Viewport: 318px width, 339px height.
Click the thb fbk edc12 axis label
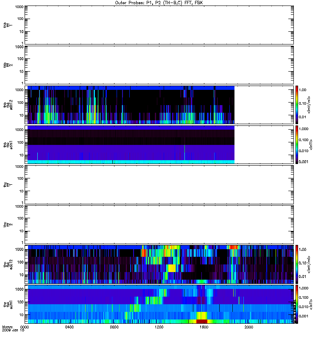8,105
